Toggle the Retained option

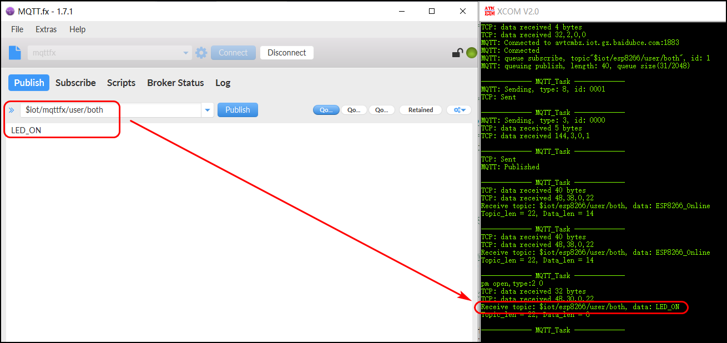[420, 110]
